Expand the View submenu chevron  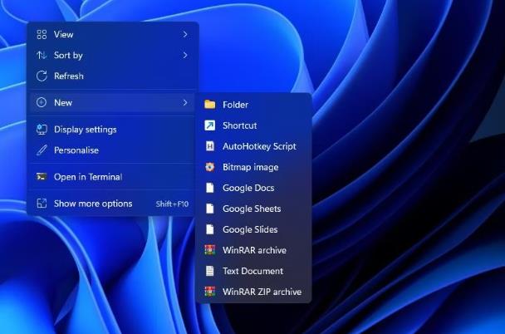coord(185,34)
